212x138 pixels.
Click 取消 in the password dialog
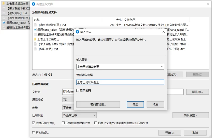pyautogui.click(x=155, y=104)
